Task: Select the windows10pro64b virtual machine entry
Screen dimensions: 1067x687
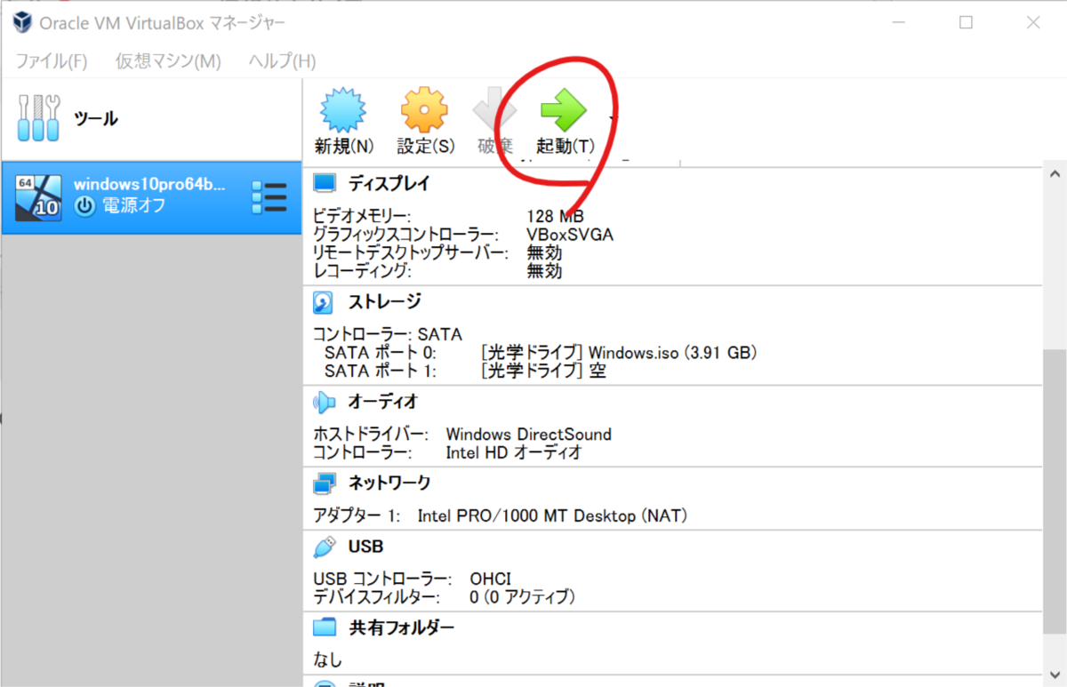Action: tap(151, 197)
